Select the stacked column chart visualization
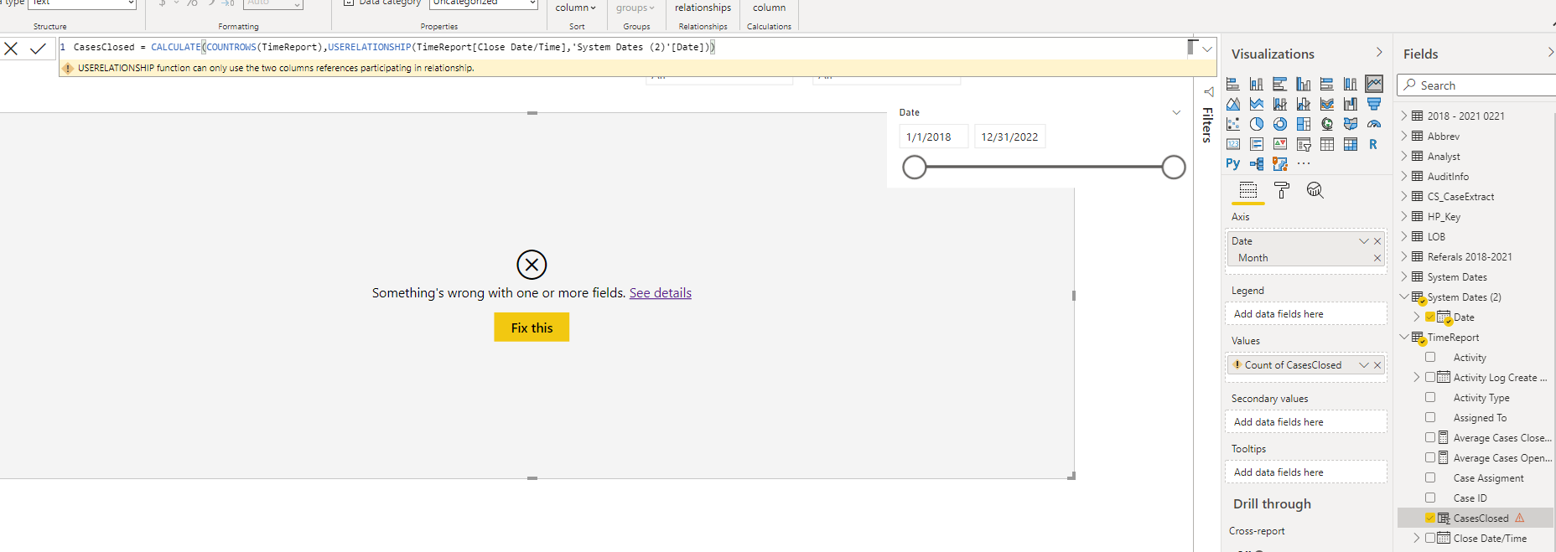Viewport: 1556px width, 552px height. (x=1256, y=84)
